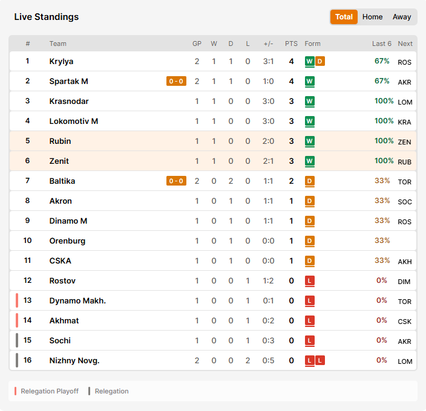Open Spartak M's live 0-0 score badge
This screenshot has height=411, width=426.
[x=176, y=81]
